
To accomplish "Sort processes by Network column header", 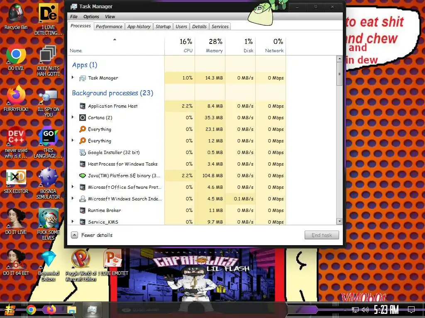I will tap(271, 46).
